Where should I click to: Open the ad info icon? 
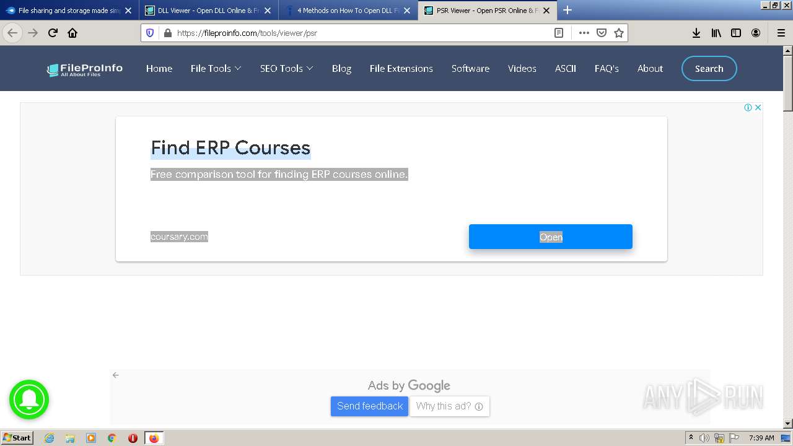coord(748,107)
